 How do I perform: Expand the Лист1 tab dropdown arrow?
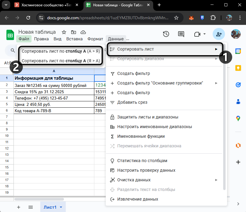click(61, 207)
